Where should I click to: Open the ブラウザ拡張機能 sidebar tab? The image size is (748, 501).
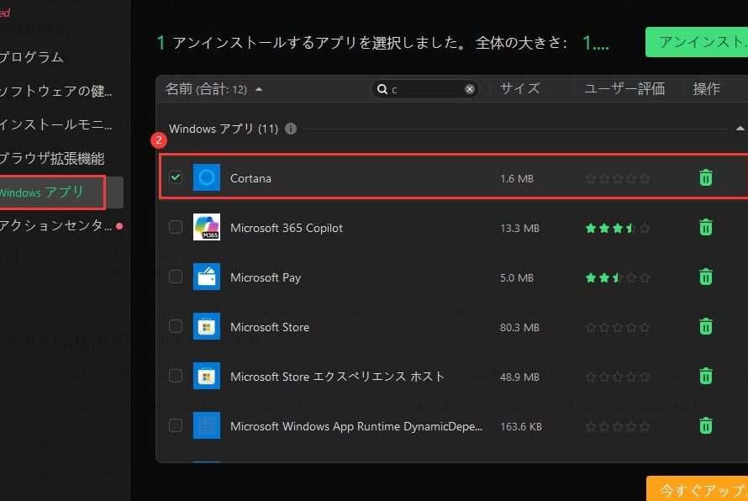(x=52, y=158)
